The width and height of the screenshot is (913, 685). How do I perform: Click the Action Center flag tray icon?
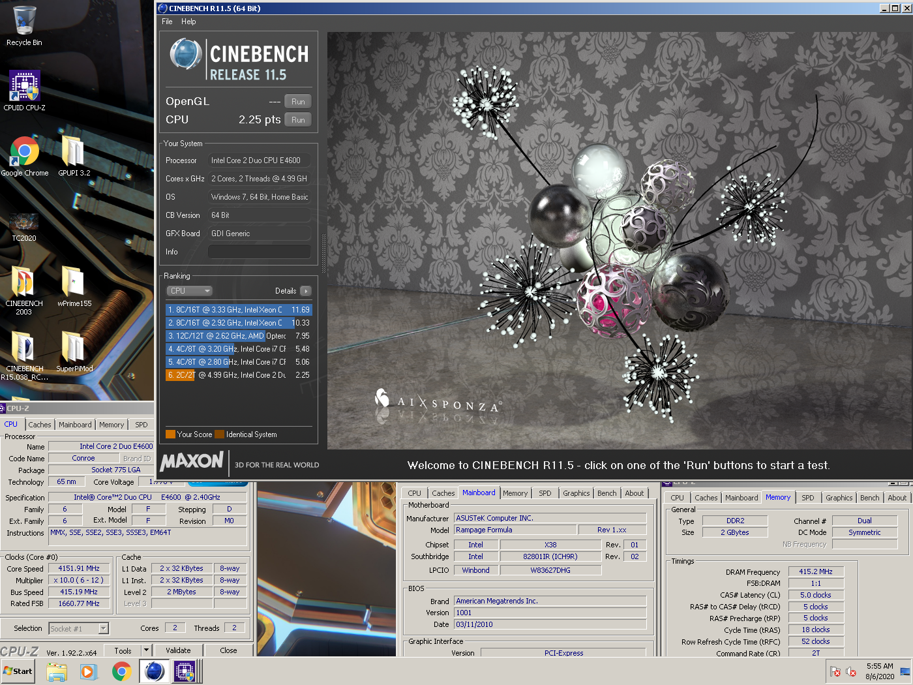(835, 671)
